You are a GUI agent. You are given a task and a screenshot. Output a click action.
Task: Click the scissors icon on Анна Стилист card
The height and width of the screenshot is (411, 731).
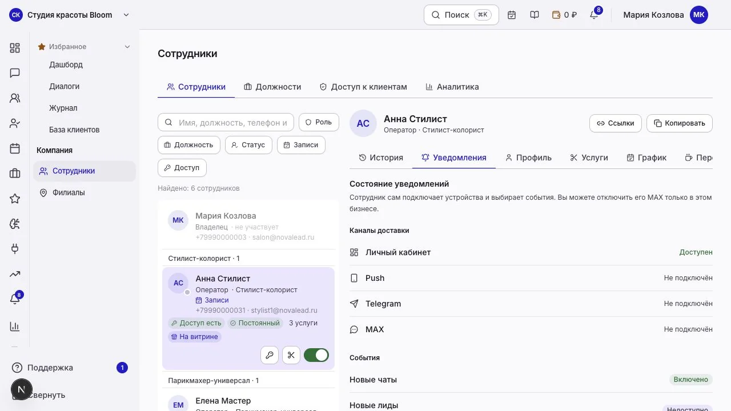(291, 355)
